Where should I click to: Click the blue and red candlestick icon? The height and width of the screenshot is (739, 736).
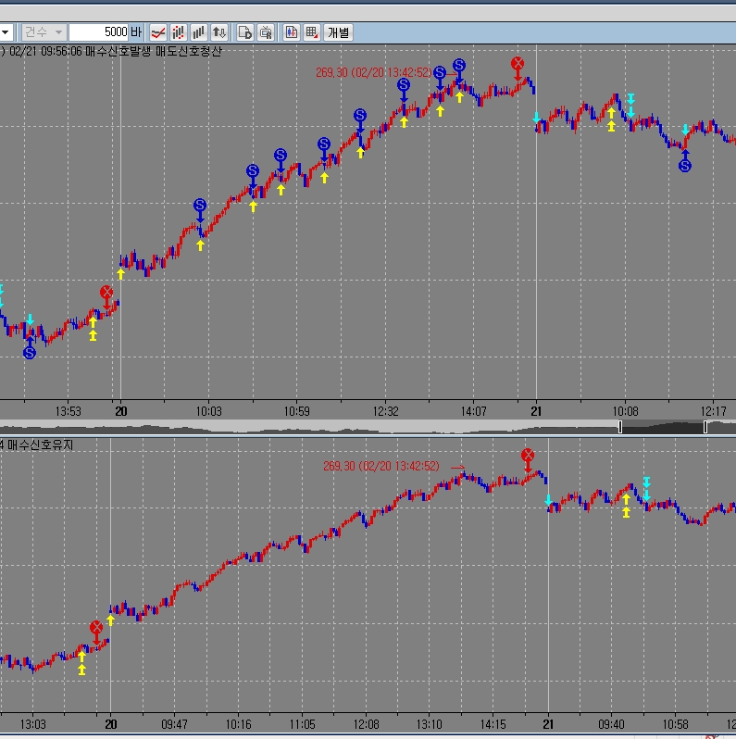click(292, 32)
